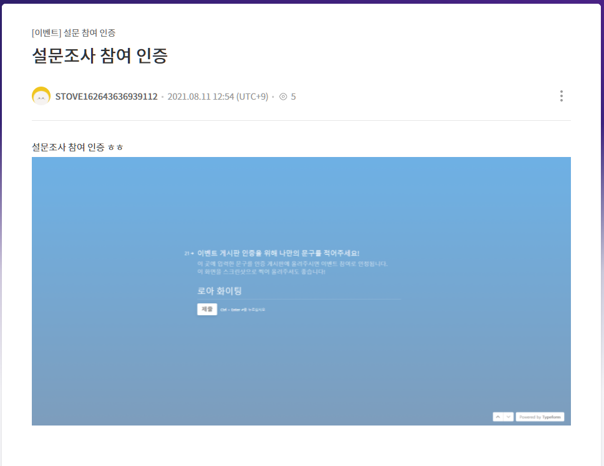Image resolution: width=604 pixels, height=466 pixels.
Task: Click the question number 21 arrow marker
Action: pyautogui.click(x=188, y=254)
